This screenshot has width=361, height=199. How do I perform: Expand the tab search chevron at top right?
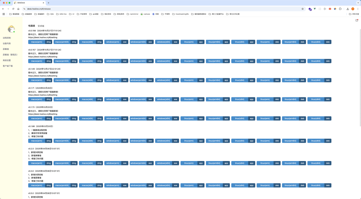coord(358,3)
